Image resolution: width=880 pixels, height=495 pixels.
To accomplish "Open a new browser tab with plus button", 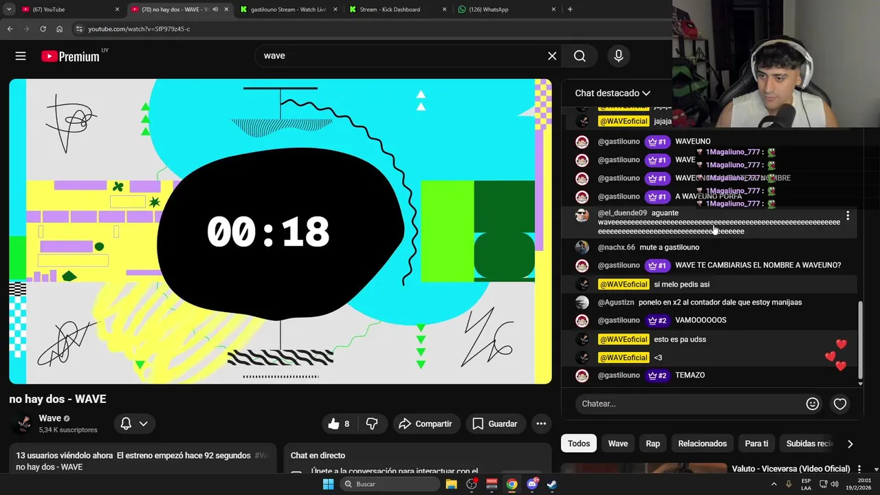I will click(570, 10).
